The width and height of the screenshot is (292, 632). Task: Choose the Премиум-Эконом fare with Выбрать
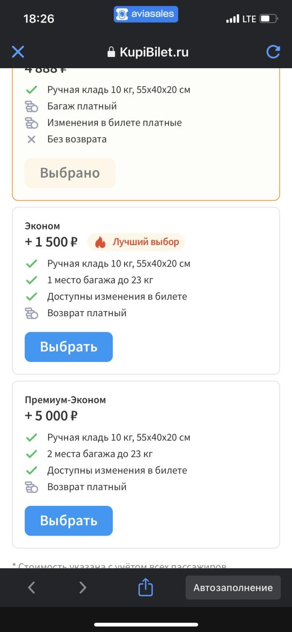[x=69, y=521]
